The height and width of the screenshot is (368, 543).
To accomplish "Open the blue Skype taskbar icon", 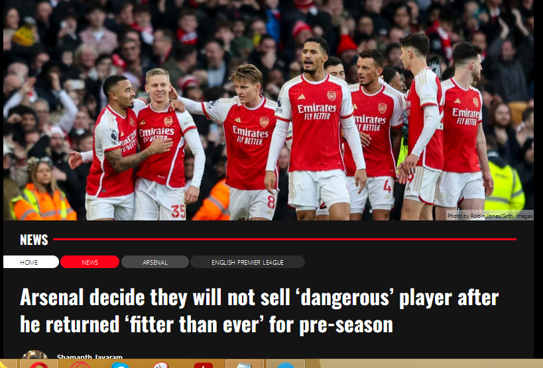I will 120,365.
